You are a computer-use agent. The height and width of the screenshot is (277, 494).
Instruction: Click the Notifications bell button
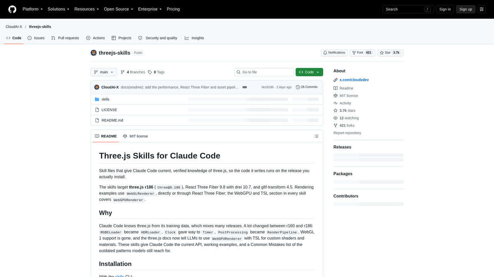334,53
